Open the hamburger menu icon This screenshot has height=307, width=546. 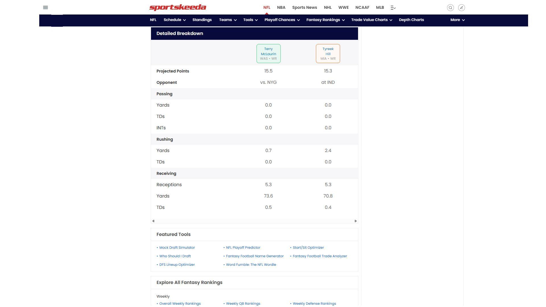pyautogui.click(x=45, y=8)
